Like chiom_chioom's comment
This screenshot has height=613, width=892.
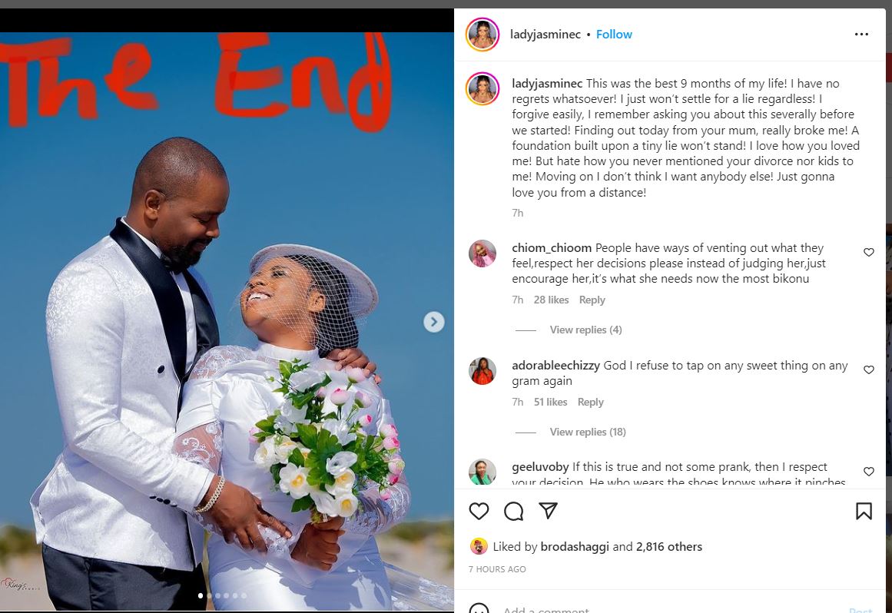pos(869,252)
